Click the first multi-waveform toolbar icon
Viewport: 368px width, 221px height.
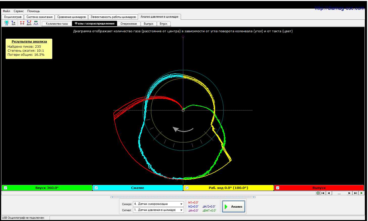(7, 23)
